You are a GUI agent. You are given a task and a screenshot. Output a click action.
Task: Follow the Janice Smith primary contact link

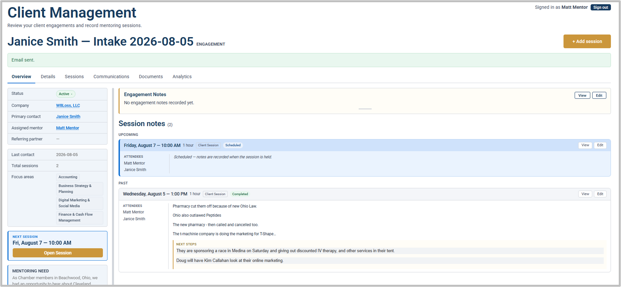68,117
